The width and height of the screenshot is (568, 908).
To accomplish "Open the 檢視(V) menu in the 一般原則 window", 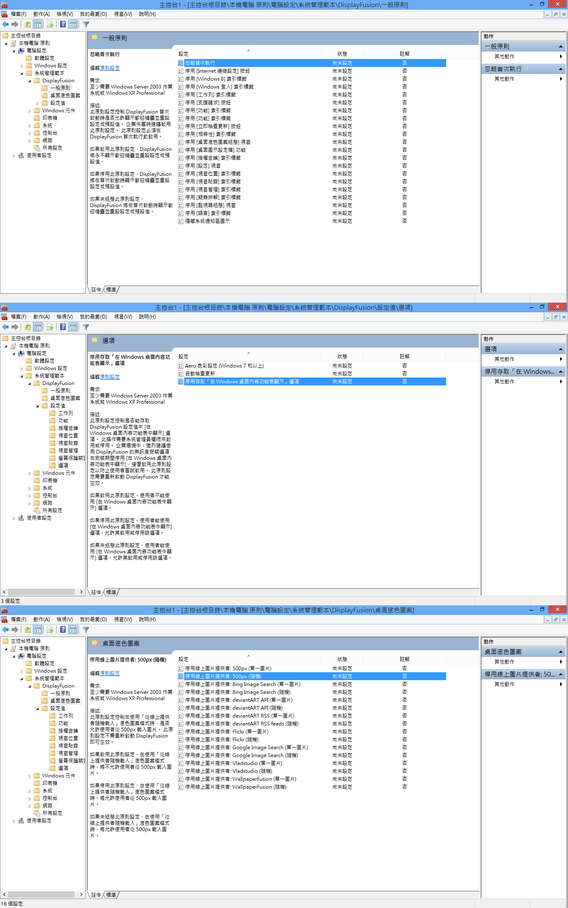I will 64,14.
